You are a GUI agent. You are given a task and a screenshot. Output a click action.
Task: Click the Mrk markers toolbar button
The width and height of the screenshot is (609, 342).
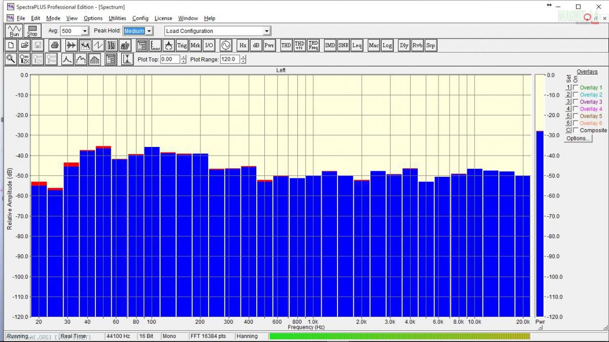point(195,45)
